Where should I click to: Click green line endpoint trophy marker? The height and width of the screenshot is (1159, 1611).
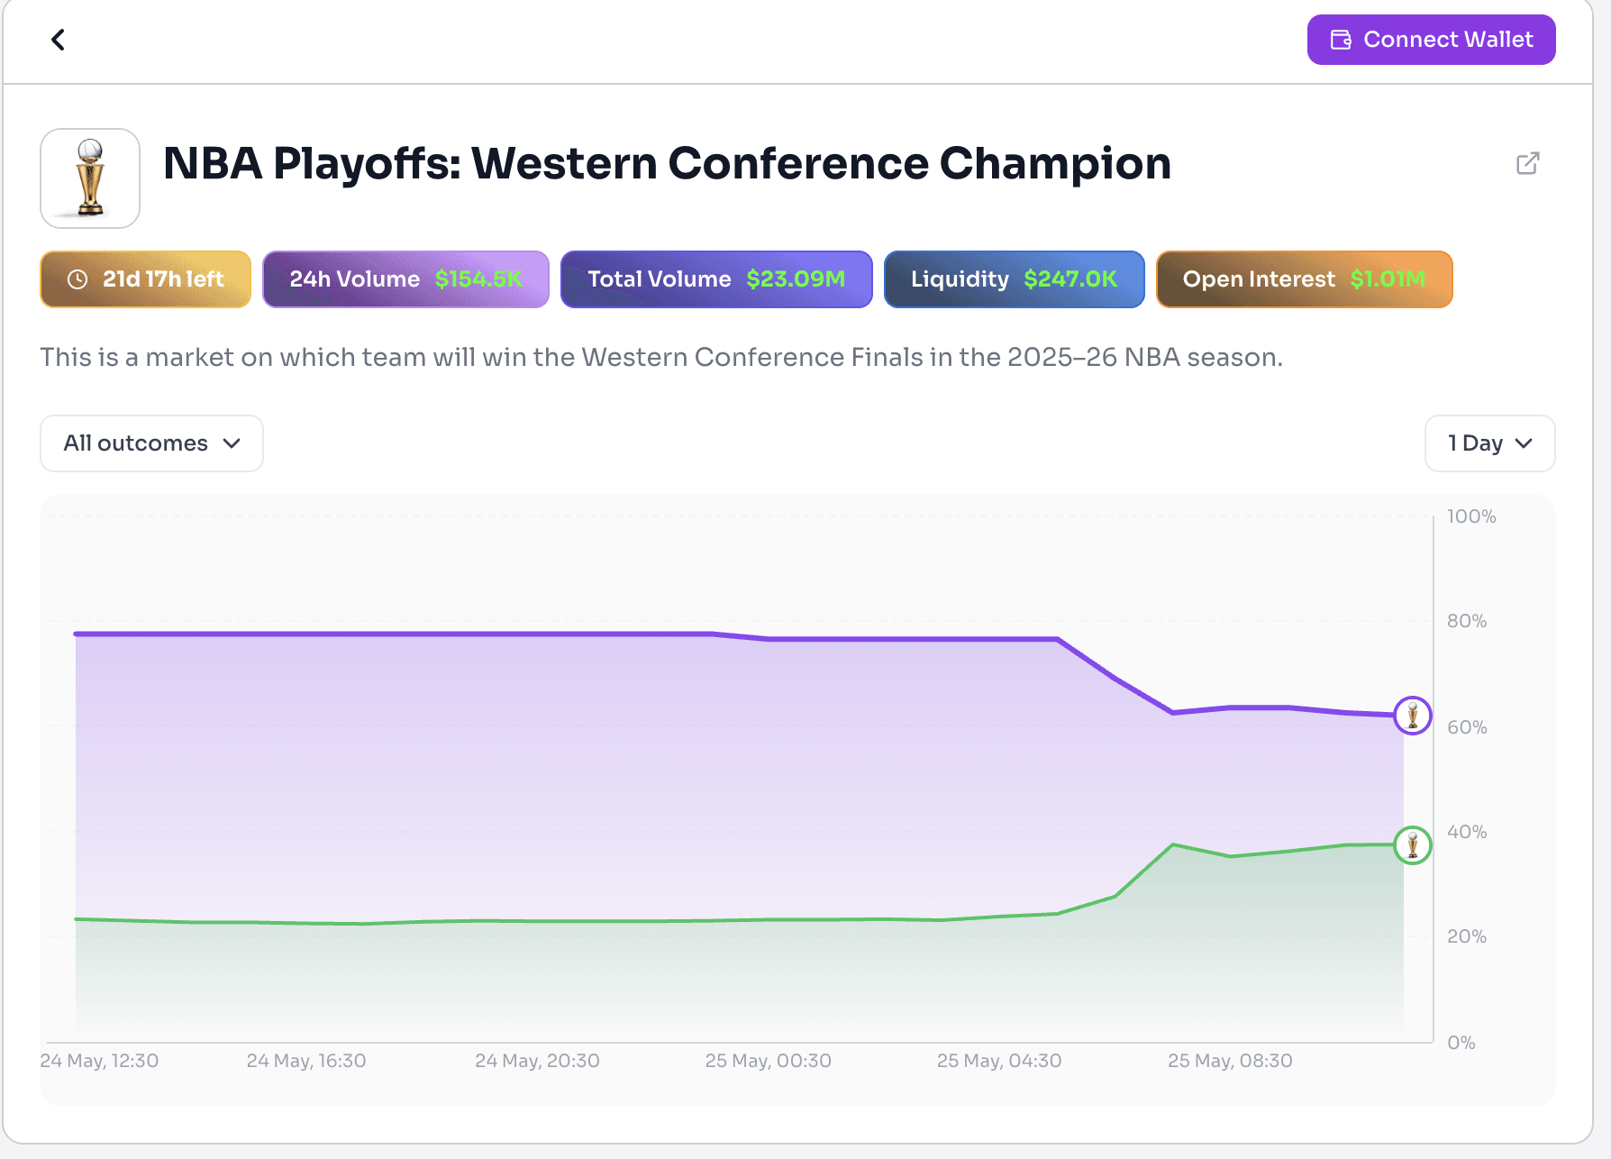coord(1412,845)
